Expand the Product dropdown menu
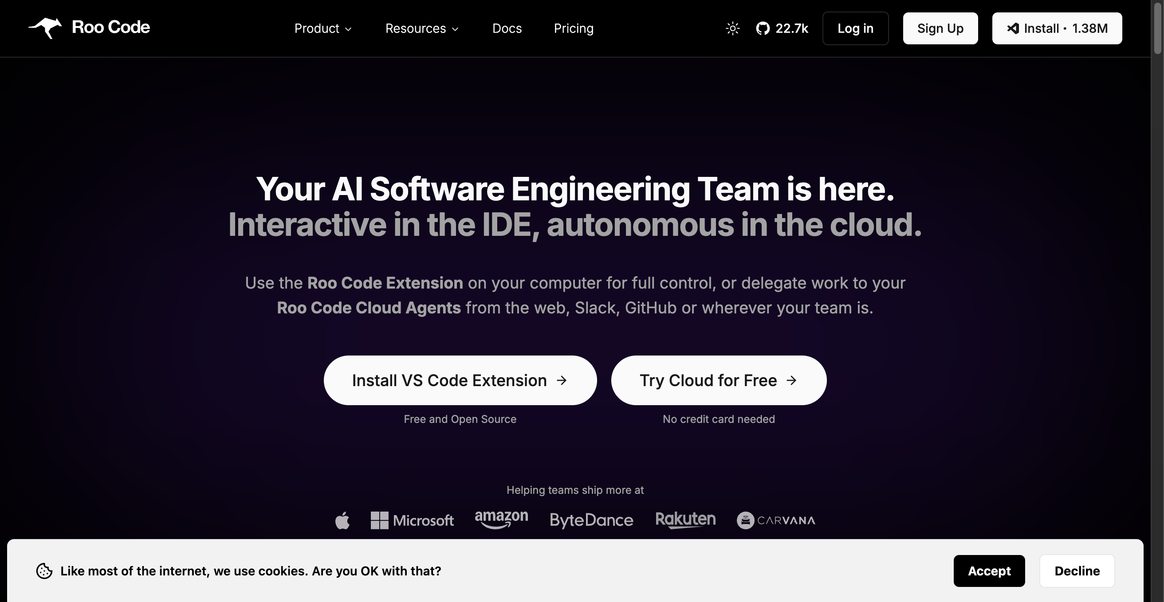 [322, 28]
